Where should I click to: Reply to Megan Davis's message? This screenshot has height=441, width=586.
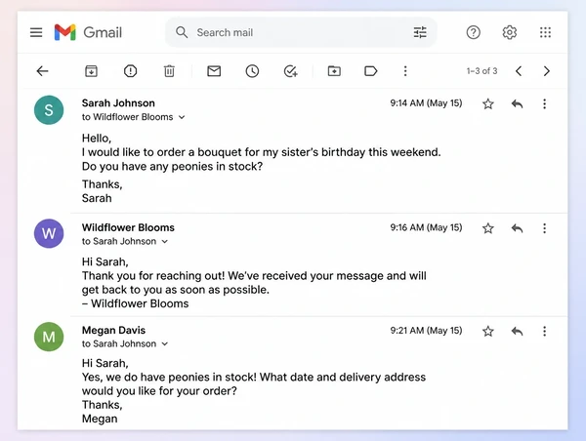pos(517,331)
